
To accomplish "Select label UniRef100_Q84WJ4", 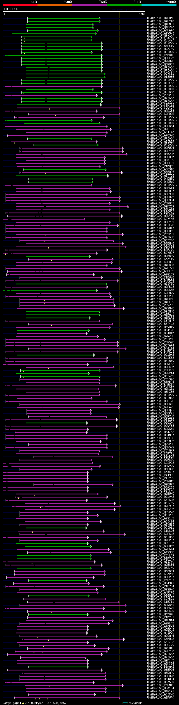I will point(161,679).
